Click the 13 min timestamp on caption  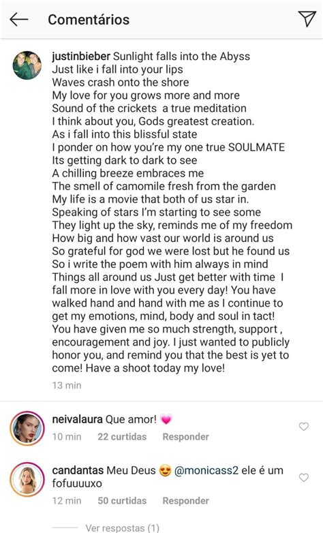point(67,385)
